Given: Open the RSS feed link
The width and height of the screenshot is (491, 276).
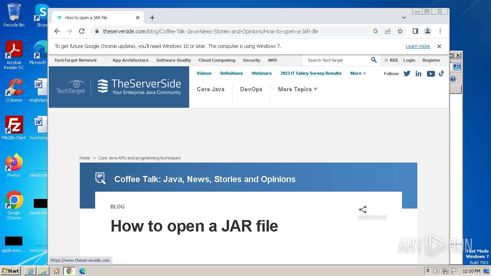Looking at the screenshot, I should pyautogui.click(x=391, y=60).
